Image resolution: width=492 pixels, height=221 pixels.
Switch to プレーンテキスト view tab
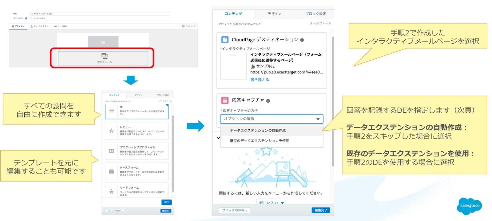click(39, 26)
